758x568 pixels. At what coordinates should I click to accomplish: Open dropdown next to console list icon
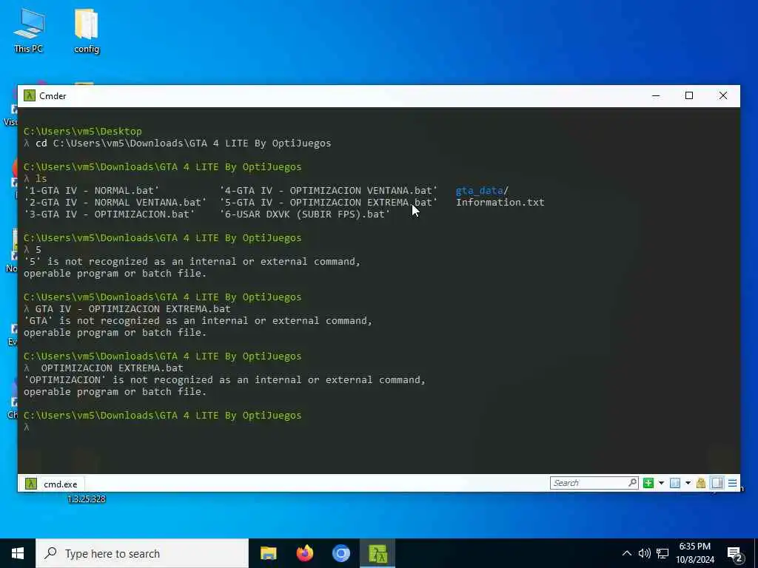coord(688,483)
